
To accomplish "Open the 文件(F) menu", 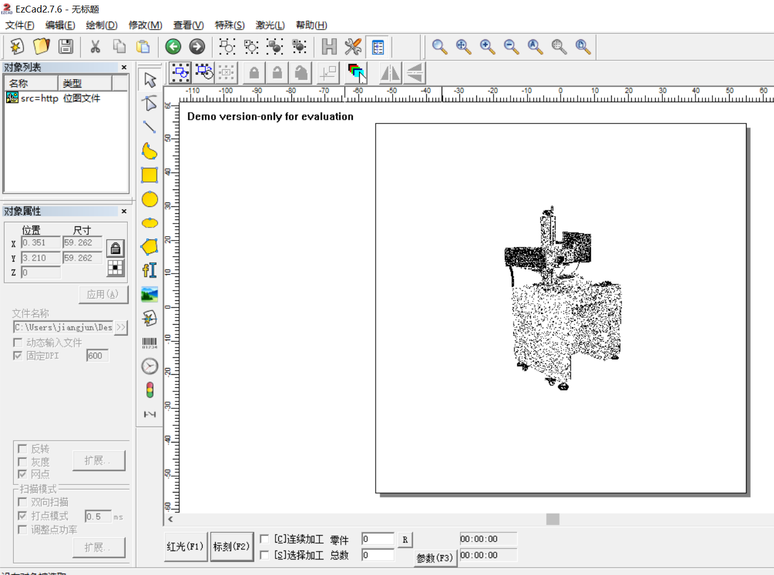I will pyautogui.click(x=20, y=25).
